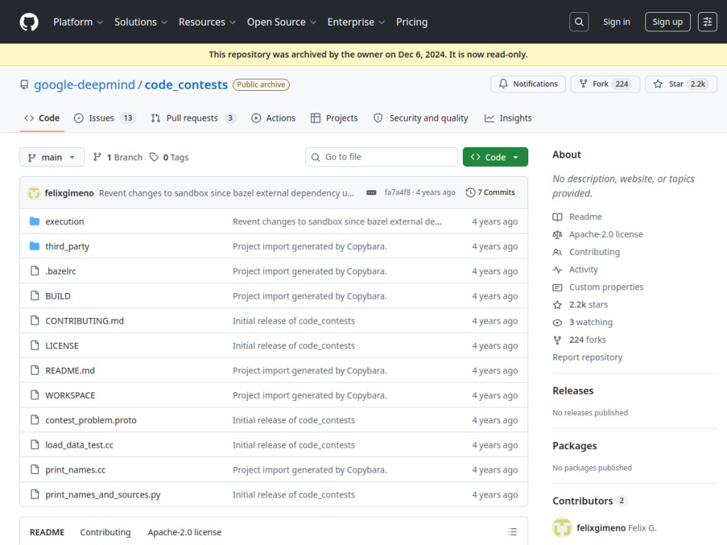Open the Solutions dropdown menu
727x545 pixels.
click(141, 22)
